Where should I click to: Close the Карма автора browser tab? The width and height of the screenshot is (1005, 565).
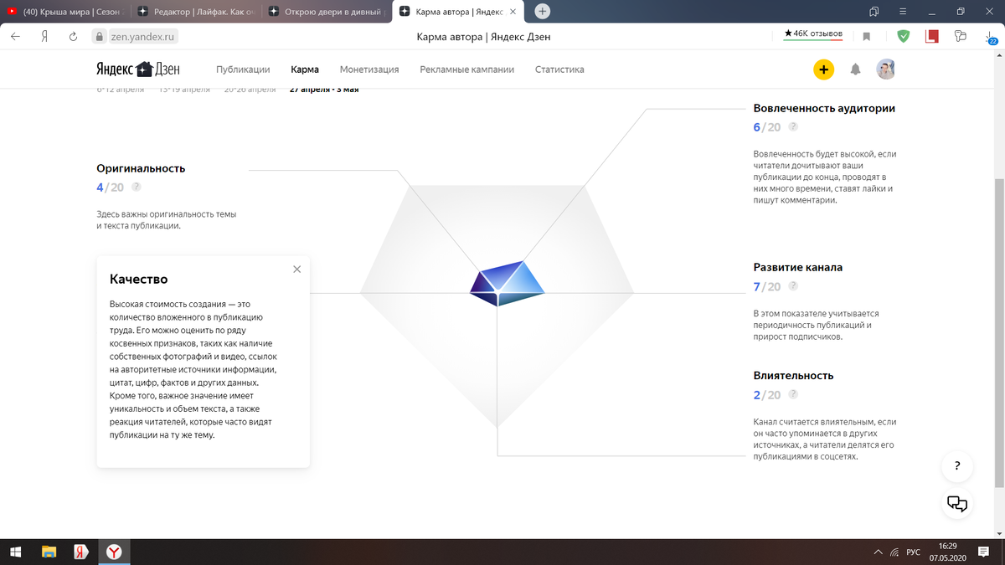513,12
